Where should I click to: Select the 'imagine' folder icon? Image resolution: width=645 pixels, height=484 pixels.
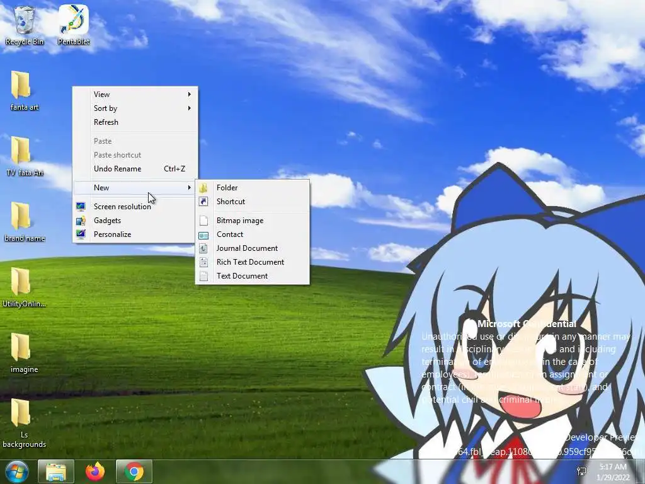coord(21,347)
